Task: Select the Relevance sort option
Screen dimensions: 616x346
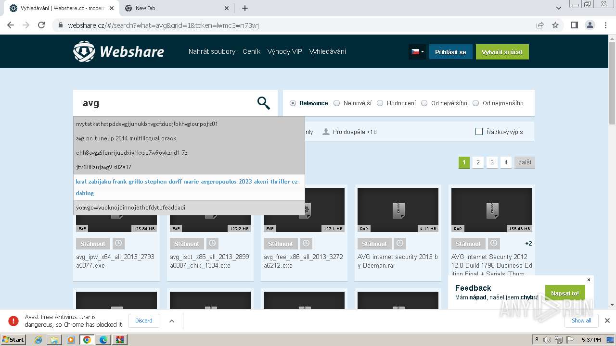Action: point(308,103)
